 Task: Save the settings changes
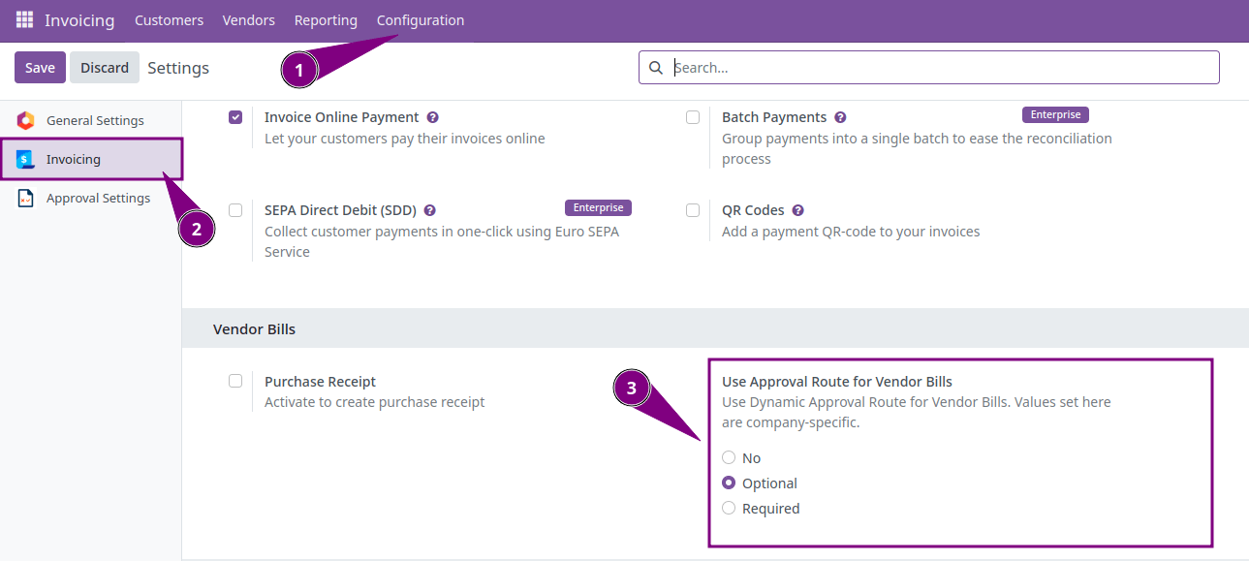click(39, 67)
